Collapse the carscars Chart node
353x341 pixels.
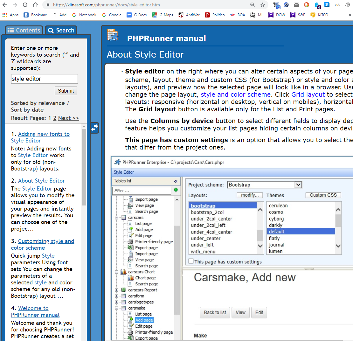(117, 272)
